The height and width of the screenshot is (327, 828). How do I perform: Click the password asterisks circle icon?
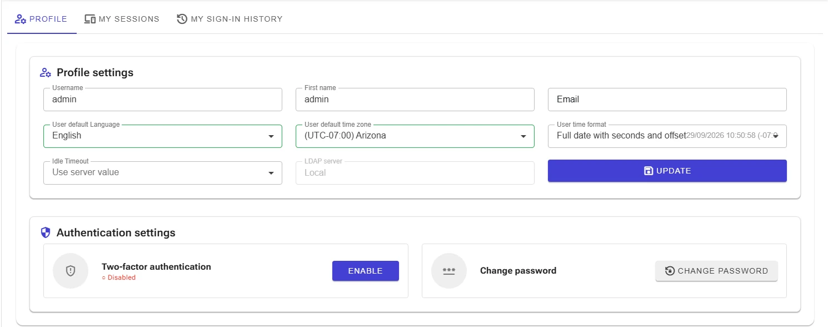pyautogui.click(x=449, y=271)
